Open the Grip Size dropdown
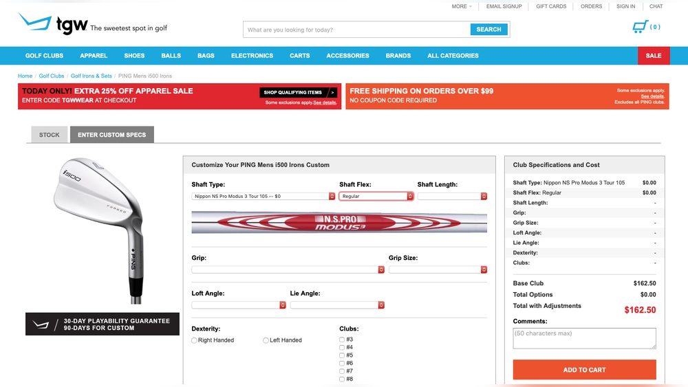The height and width of the screenshot is (387, 688). tap(438, 270)
